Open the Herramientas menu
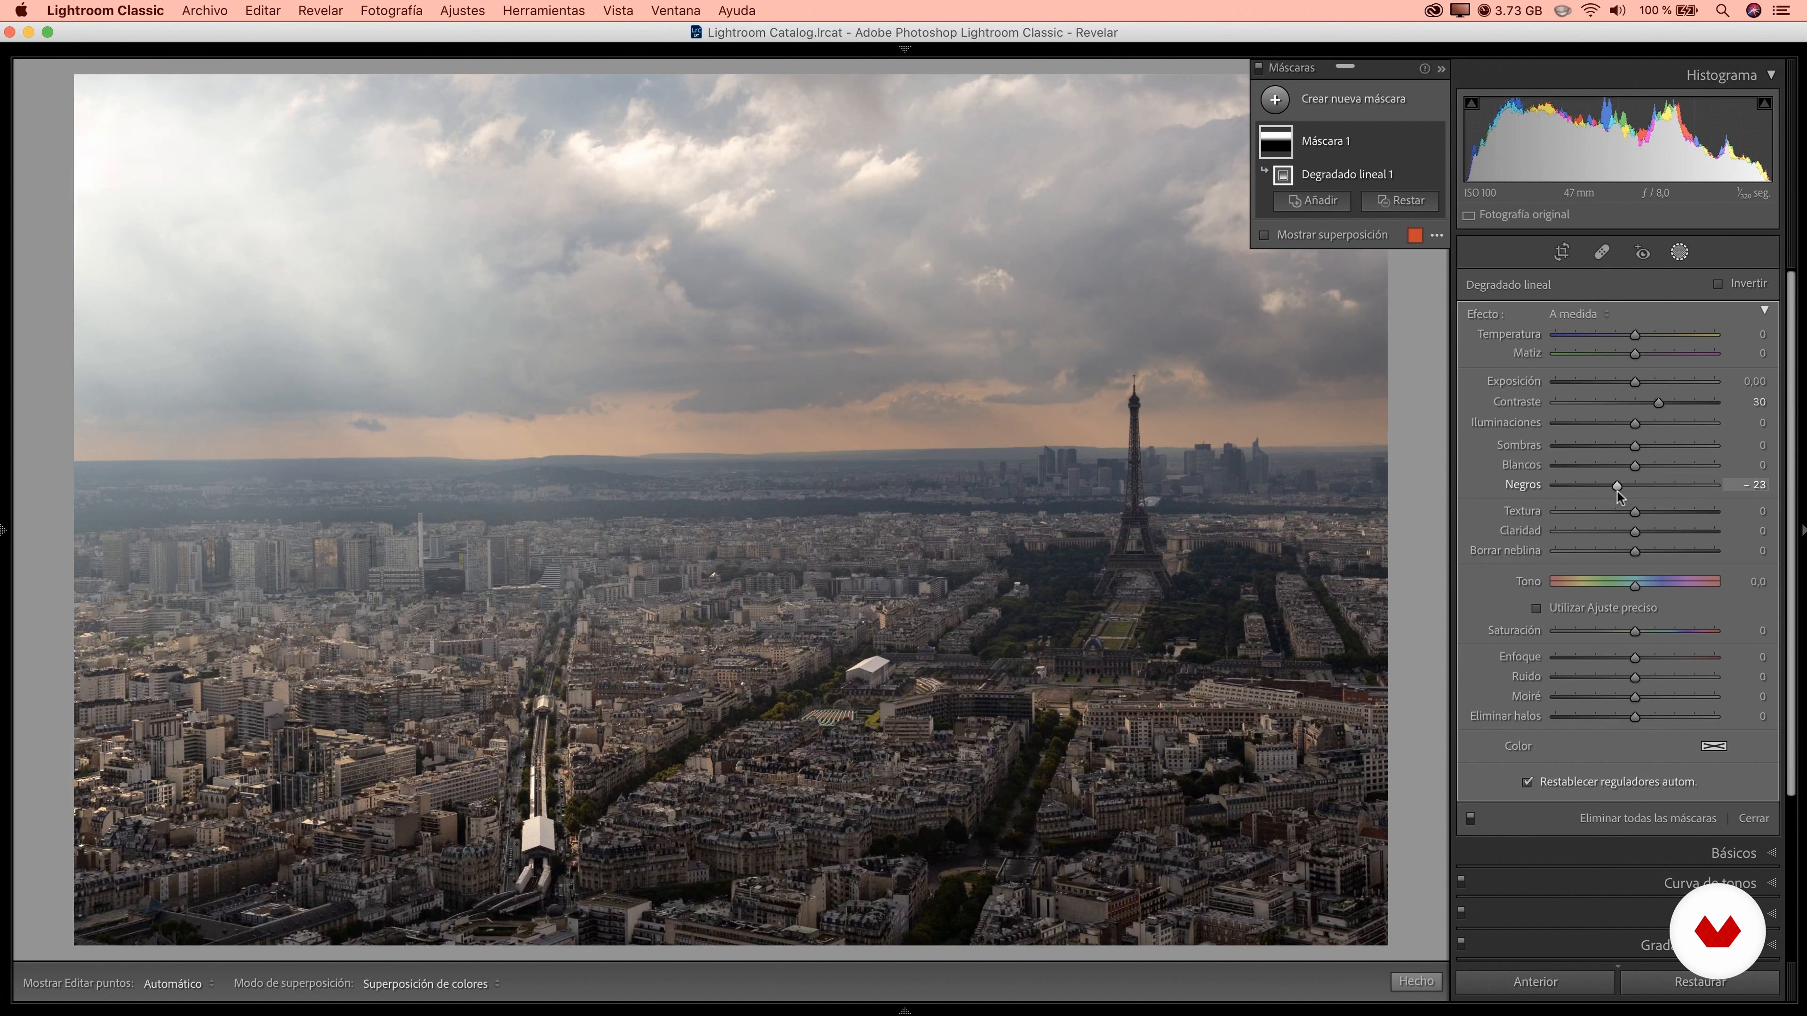Image resolution: width=1807 pixels, height=1016 pixels. pos(544,10)
